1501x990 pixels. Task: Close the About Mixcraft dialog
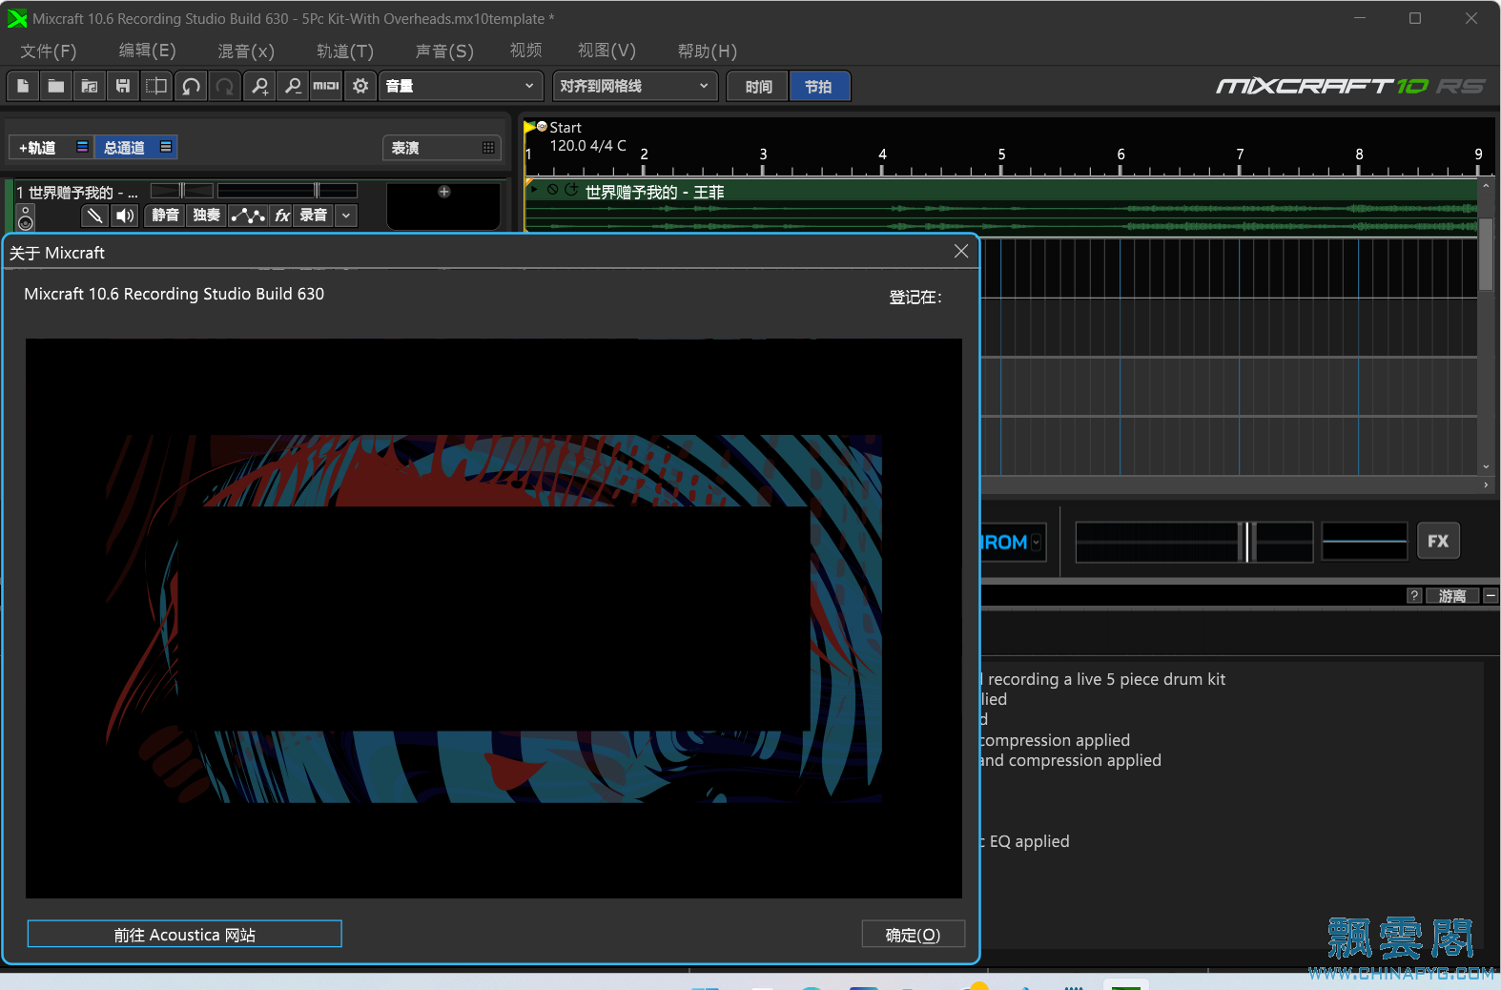[961, 251]
